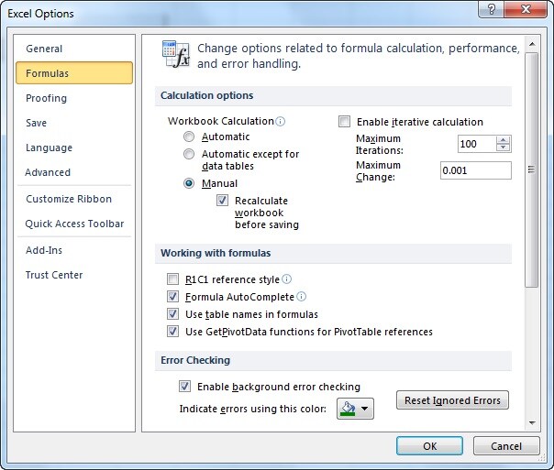Click info icon next to Formula AutoComplete

pos(301,297)
